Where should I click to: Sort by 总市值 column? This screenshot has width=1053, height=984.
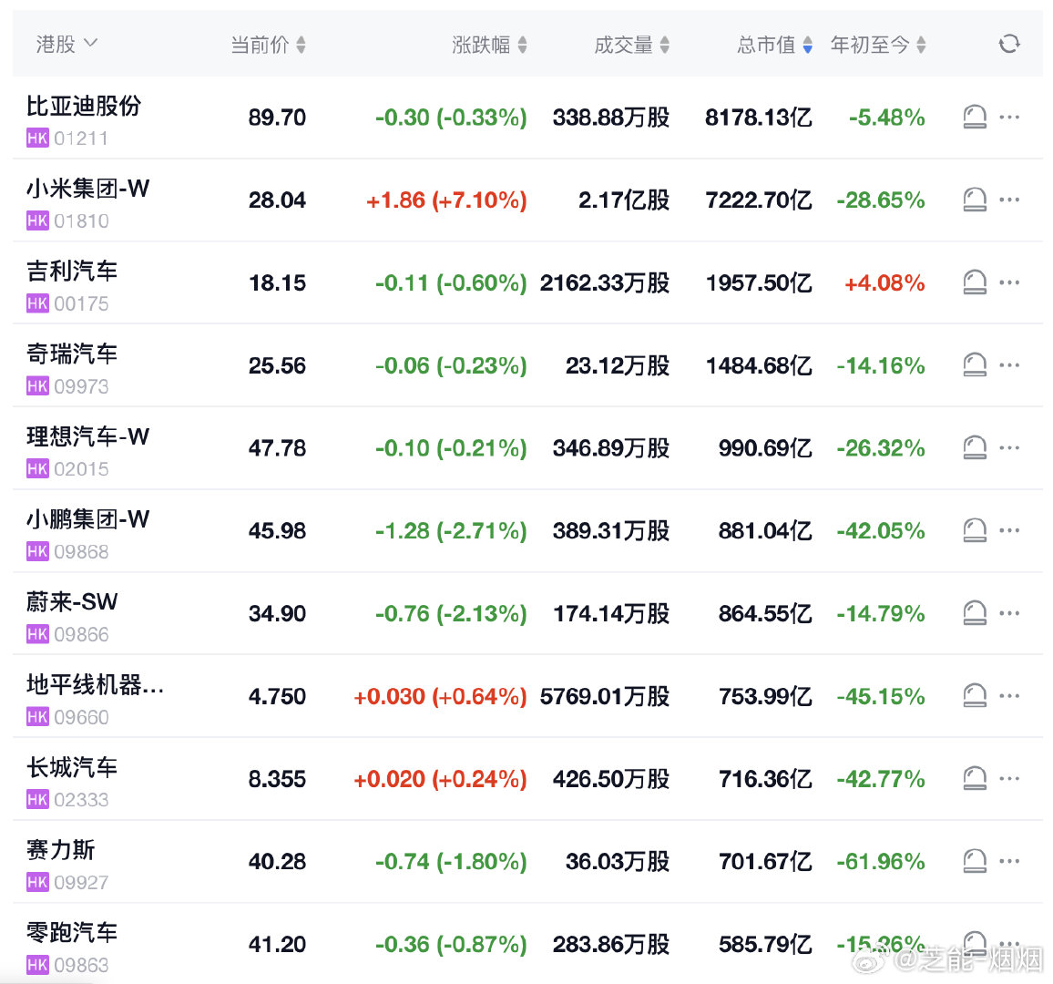(774, 45)
